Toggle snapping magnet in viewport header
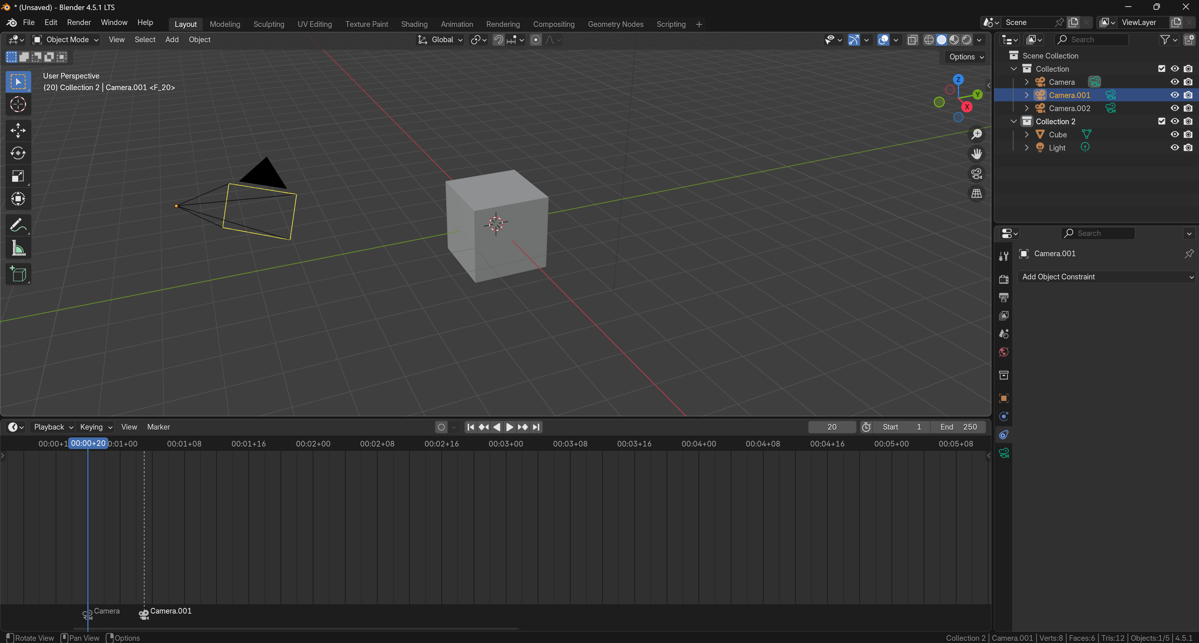1199x643 pixels. pos(499,39)
